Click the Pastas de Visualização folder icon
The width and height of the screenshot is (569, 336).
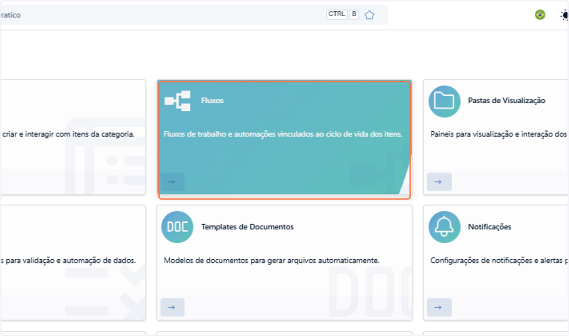point(444,101)
